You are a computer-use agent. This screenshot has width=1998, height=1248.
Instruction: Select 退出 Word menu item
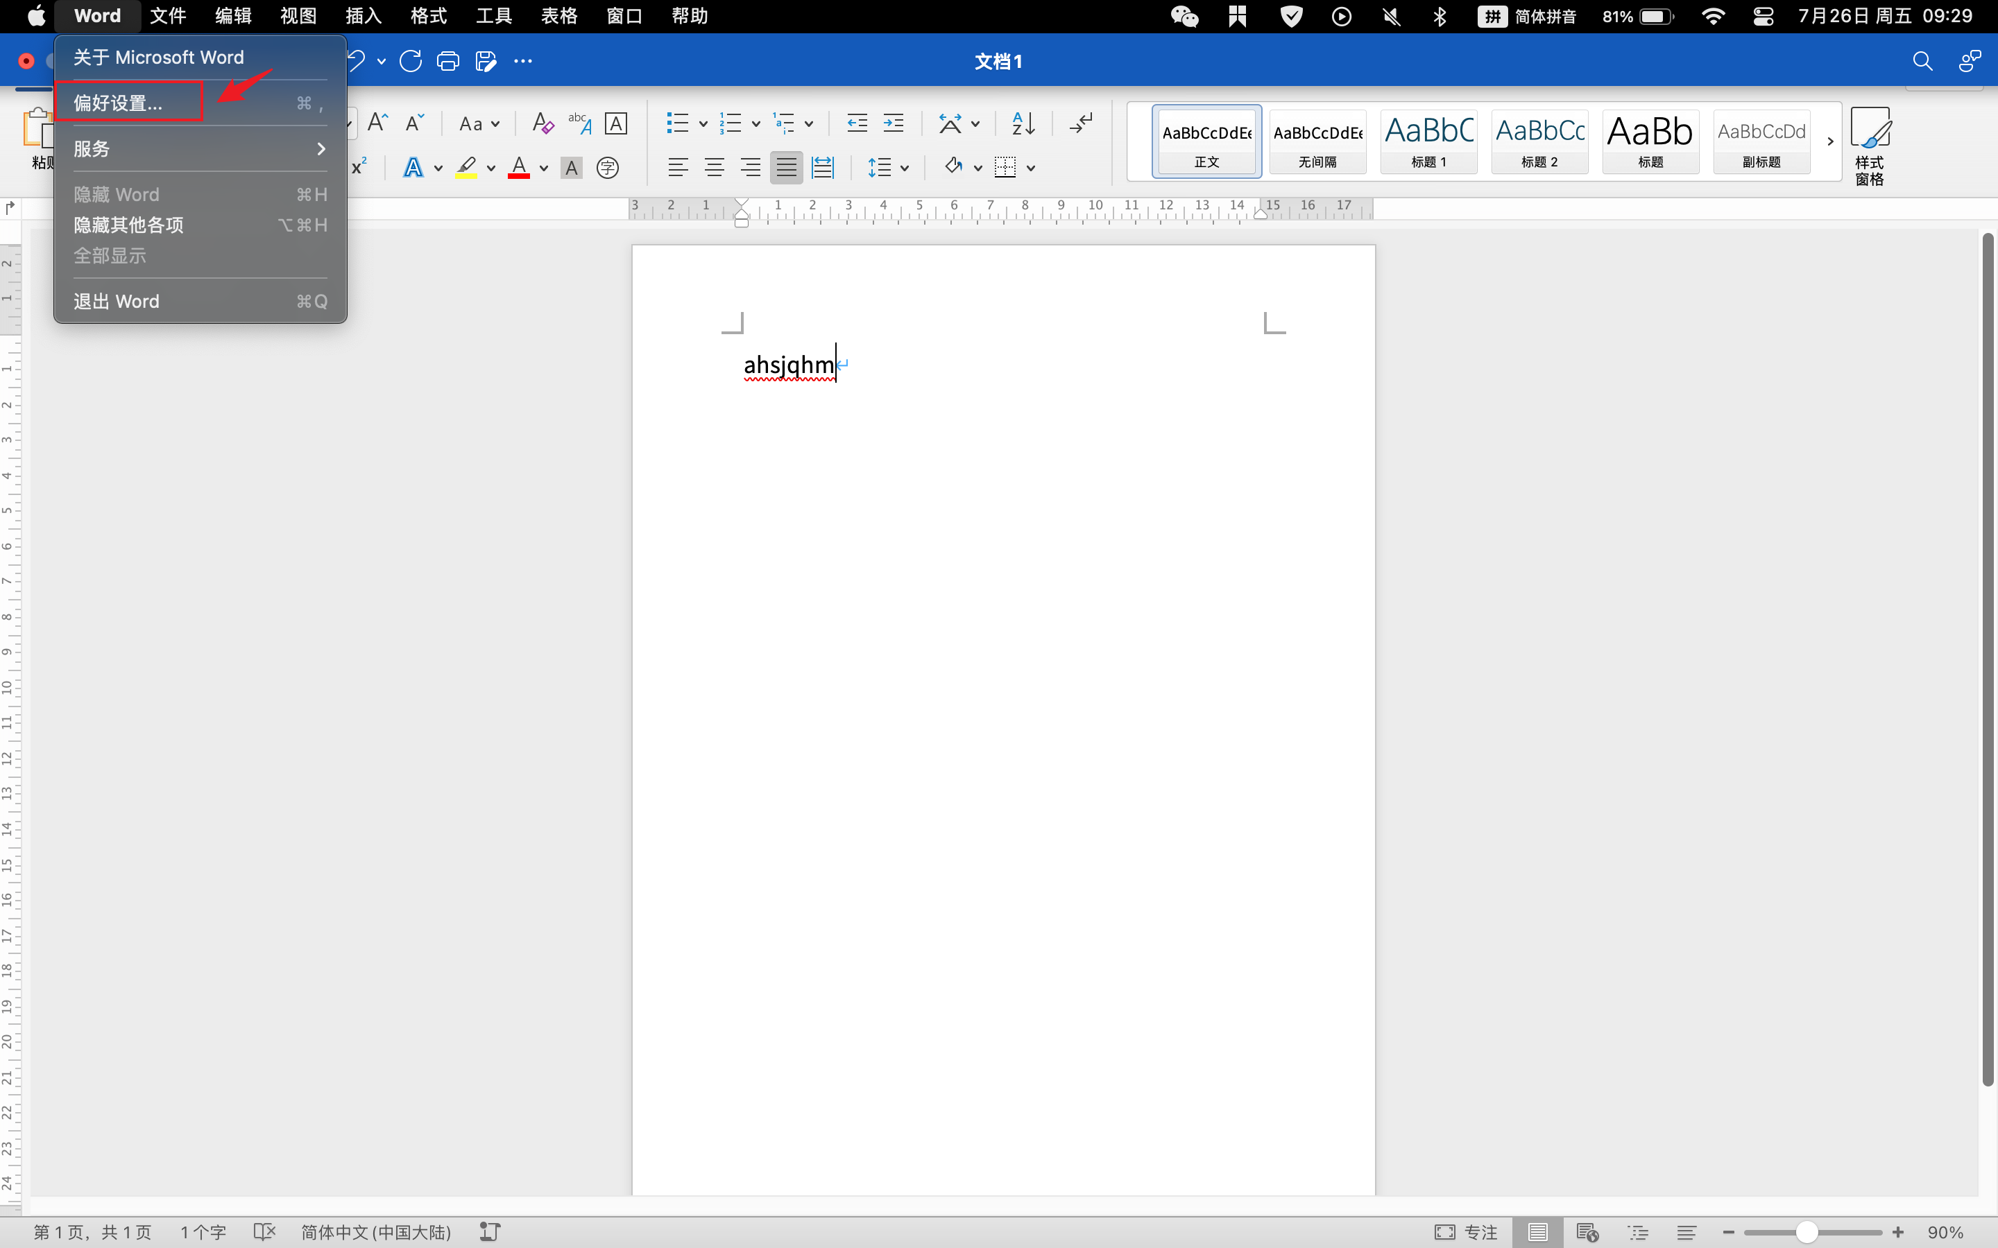click(x=200, y=300)
